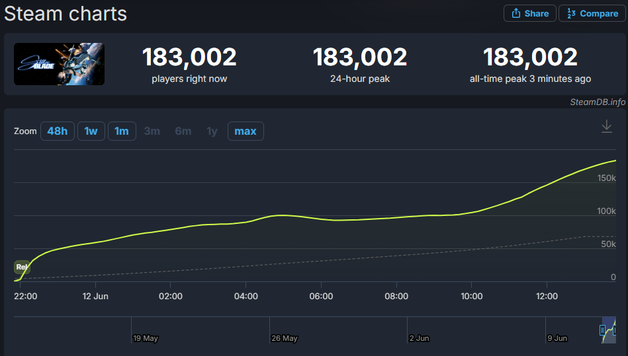Open the Stellar Blade game thumbnail
The width and height of the screenshot is (628, 356).
60,64
